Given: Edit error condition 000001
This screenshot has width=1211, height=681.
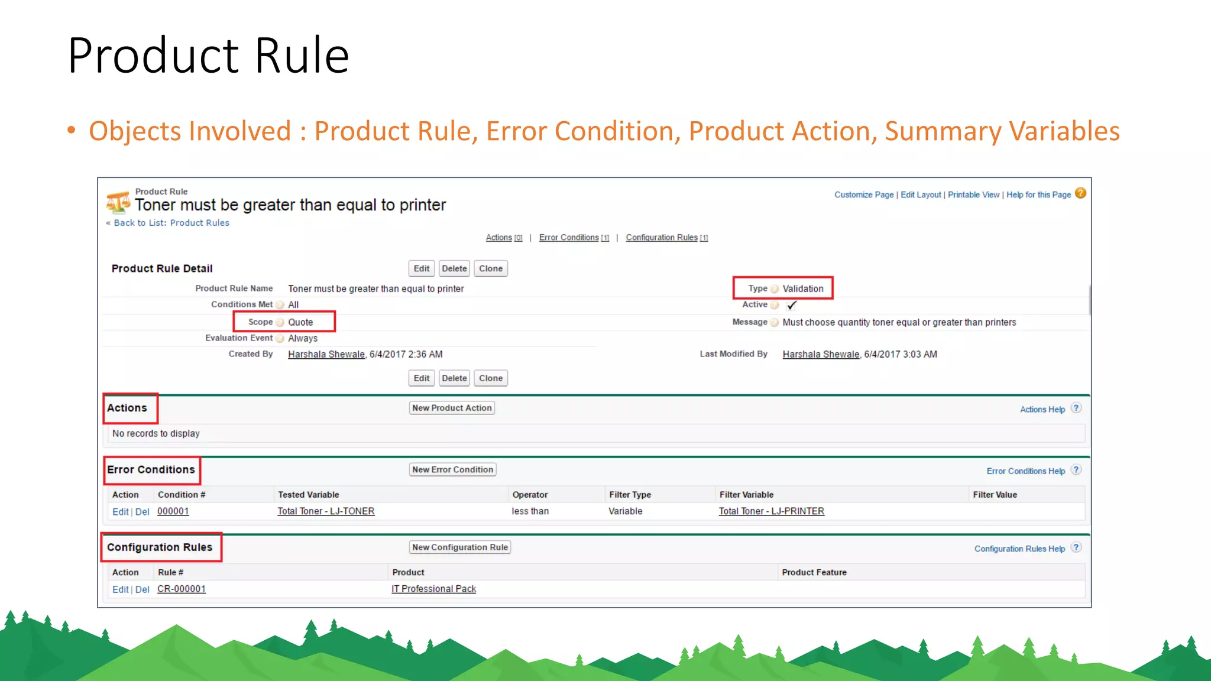Looking at the screenshot, I should [120, 512].
